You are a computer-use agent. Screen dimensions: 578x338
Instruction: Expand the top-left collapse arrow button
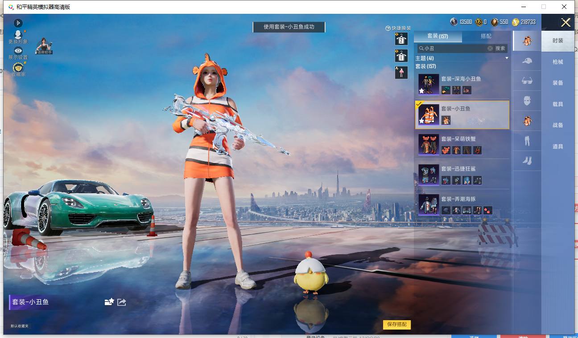click(x=18, y=23)
